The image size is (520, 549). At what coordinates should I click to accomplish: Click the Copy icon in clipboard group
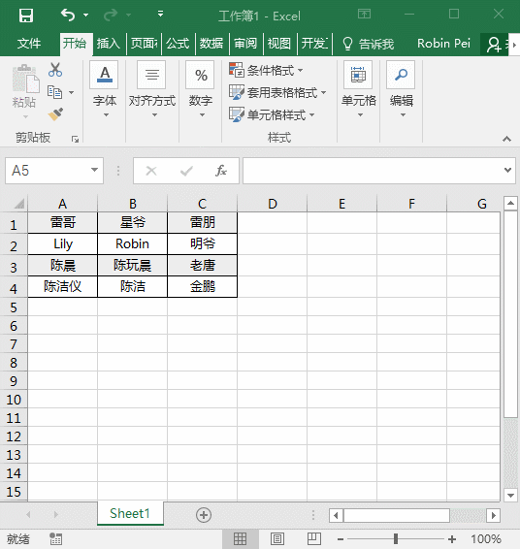(x=54, y=92)
